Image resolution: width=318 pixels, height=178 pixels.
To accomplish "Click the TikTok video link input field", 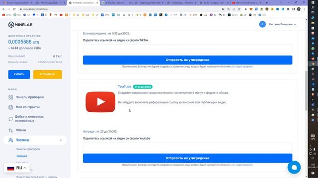I will click(x=188, y=49).
